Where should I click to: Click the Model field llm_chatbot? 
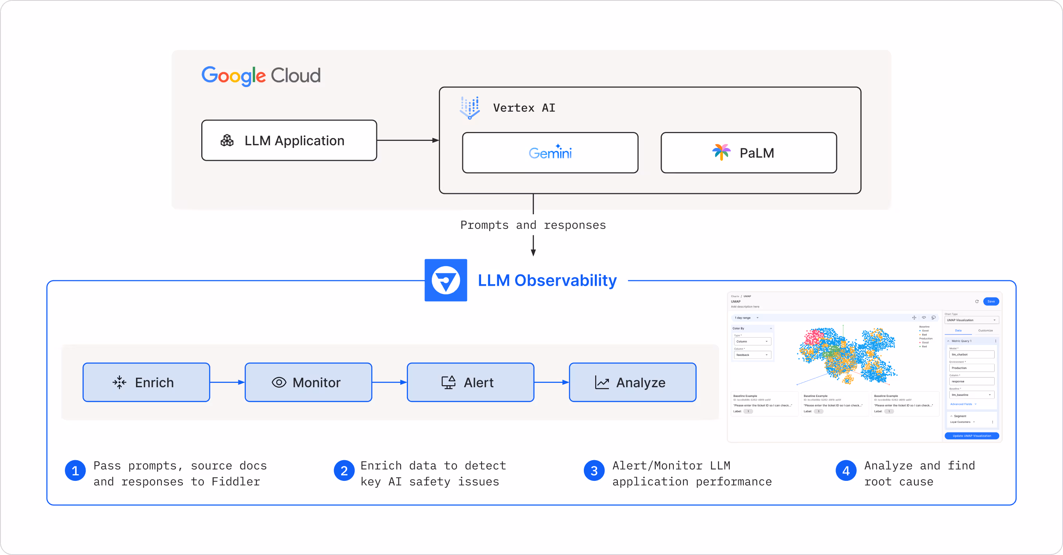tap(972, 354)
